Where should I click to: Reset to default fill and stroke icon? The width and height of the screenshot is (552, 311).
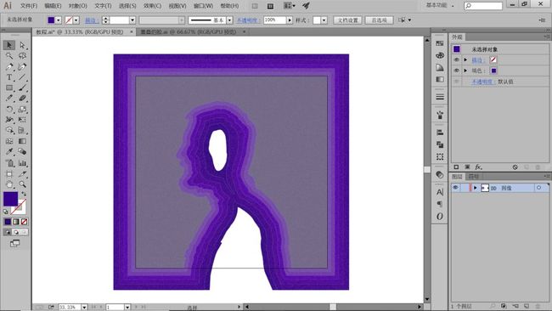click(6, 212)
